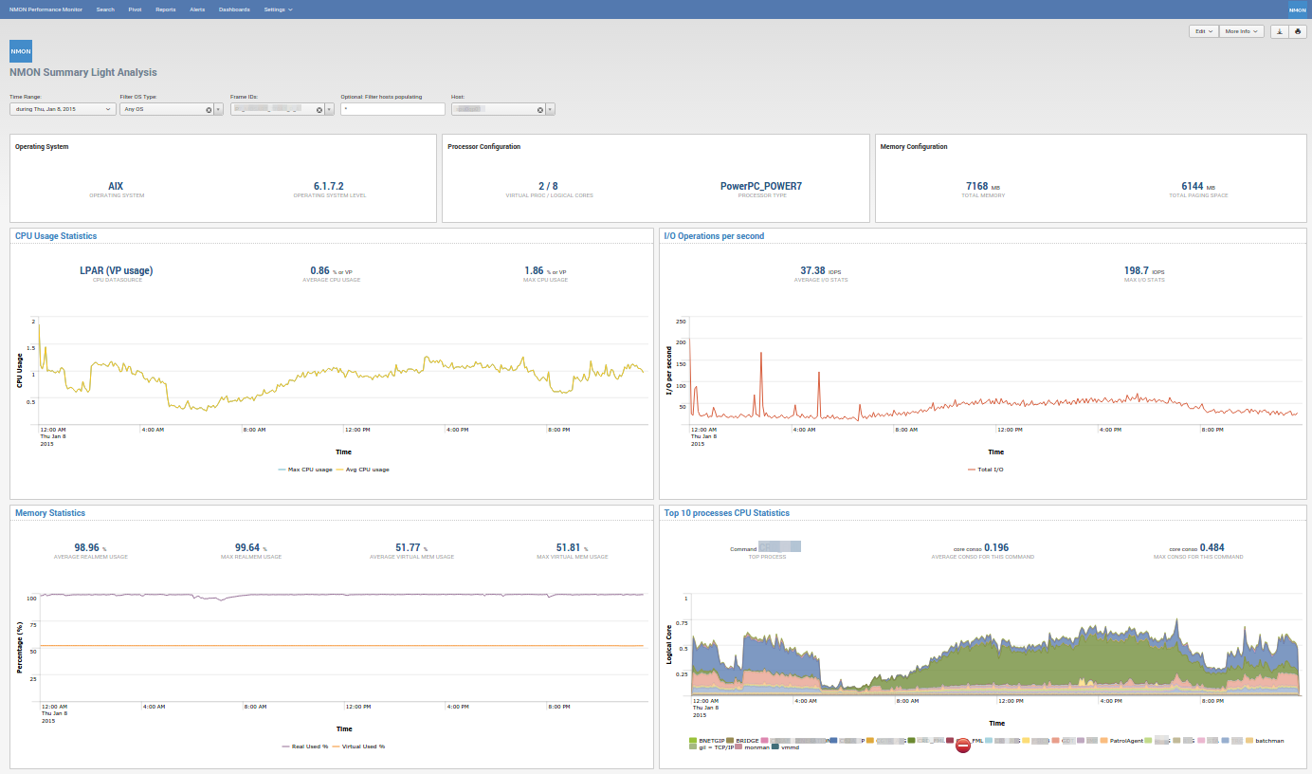Click the AIX operating system value

117,187
